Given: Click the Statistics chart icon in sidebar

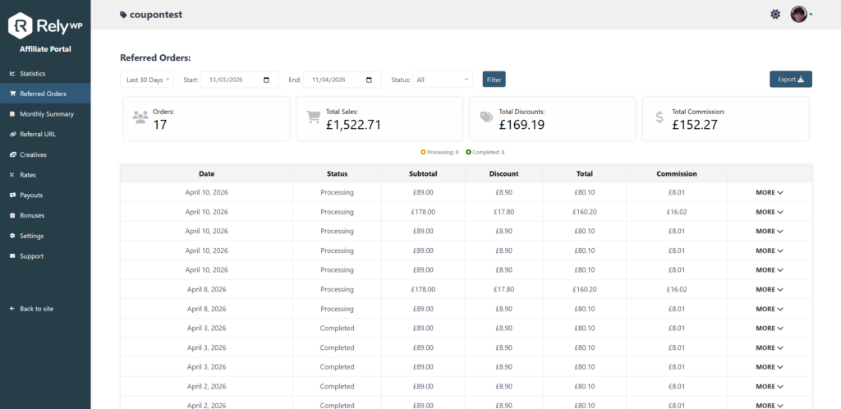Looking at the screenshot, I should (x=12, y=73).
